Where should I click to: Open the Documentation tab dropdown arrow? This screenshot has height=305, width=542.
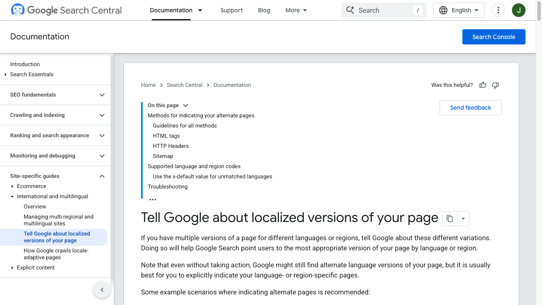coord(200,10)
